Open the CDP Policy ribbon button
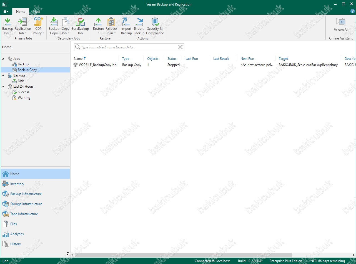Screen dimensions: 356x264 [x=39, y=26]
